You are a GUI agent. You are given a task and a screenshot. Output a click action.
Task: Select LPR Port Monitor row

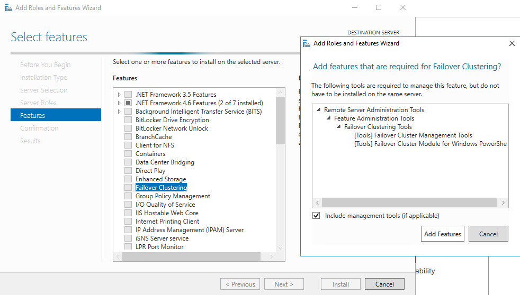point(159,247)
